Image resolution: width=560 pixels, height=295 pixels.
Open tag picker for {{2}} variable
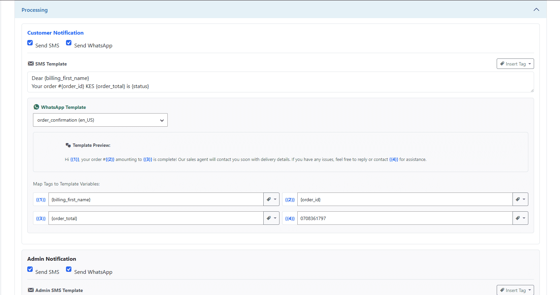coord(520,199)
